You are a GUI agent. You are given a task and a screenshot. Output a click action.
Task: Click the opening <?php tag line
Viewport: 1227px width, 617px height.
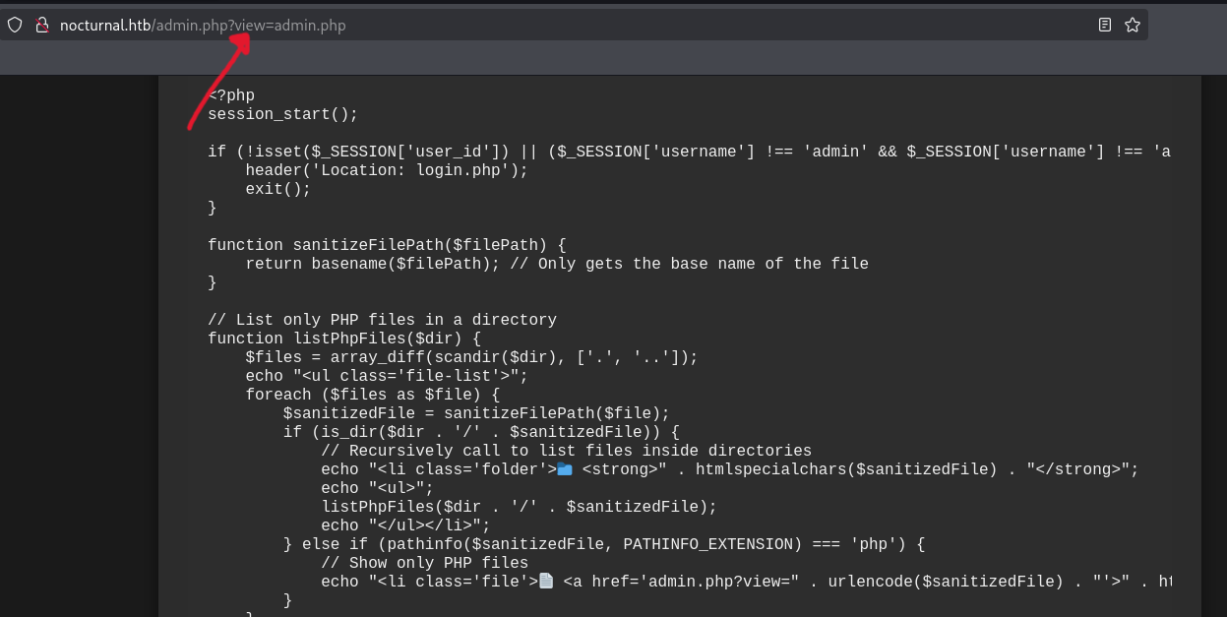pos(231,95)
